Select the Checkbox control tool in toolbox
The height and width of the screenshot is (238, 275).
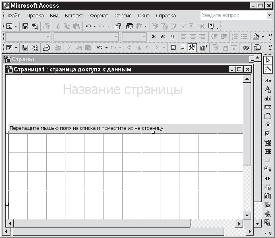[x=268, y=134]
